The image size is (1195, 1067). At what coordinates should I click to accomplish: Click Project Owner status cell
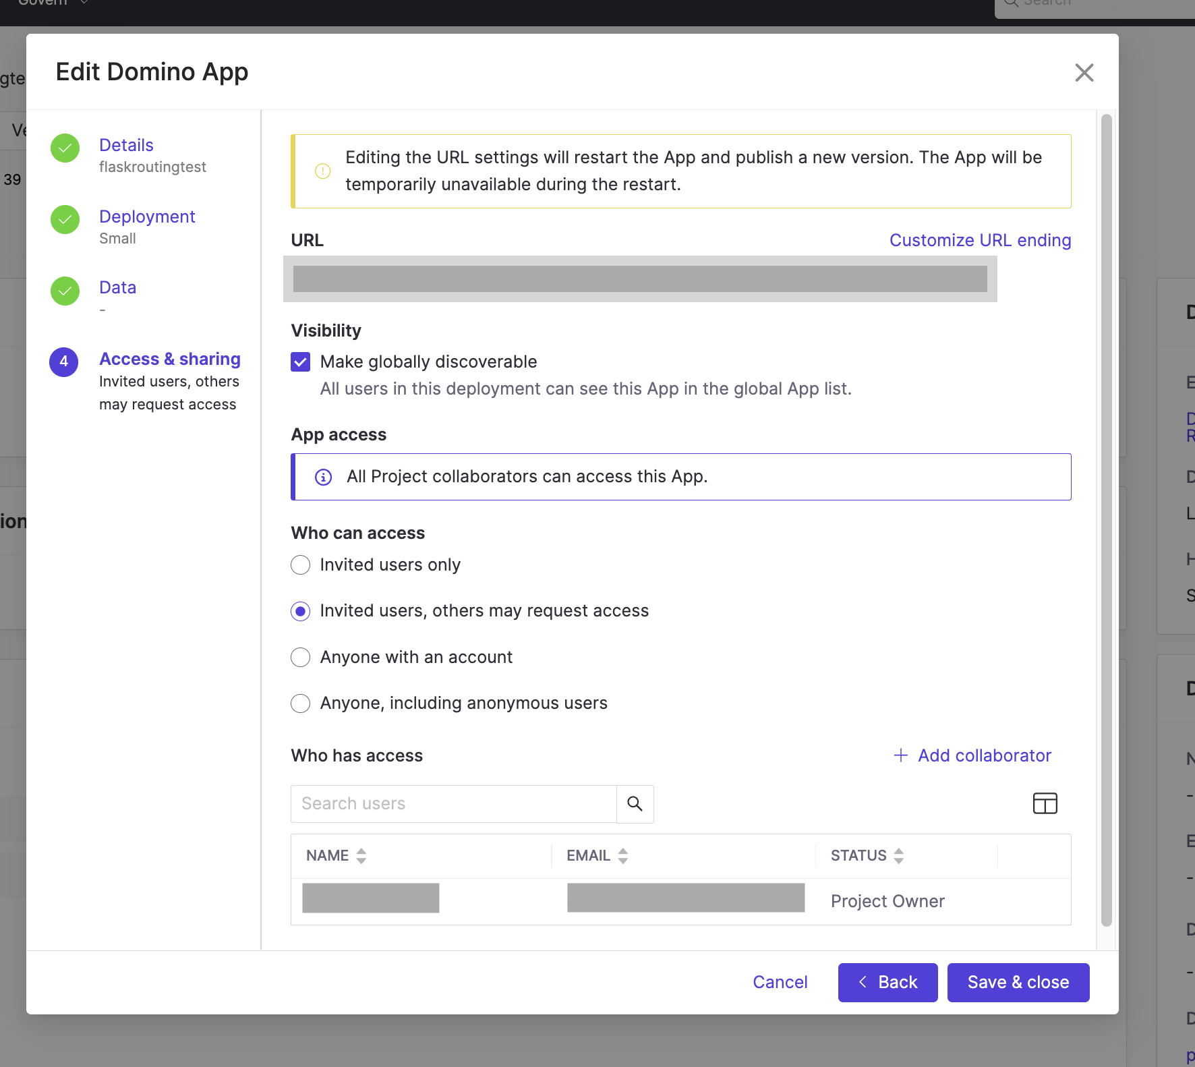point(887,901)
